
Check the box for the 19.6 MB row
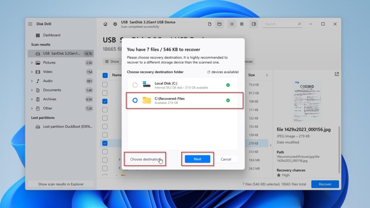105,160
